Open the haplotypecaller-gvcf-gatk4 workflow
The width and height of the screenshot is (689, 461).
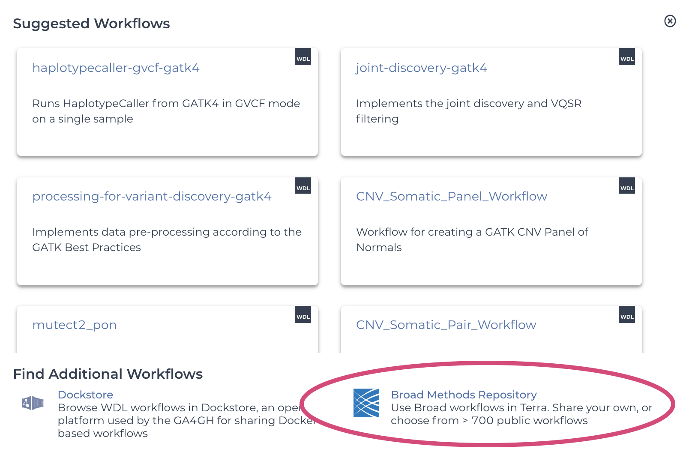pos(116,68)
